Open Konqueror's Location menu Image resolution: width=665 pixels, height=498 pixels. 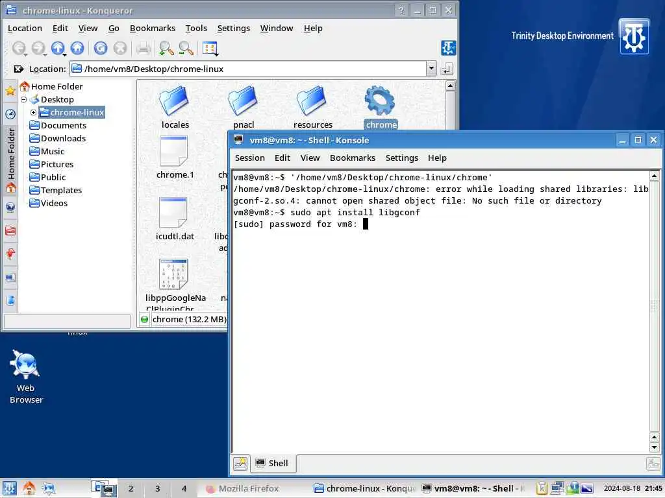click(25, 29)
